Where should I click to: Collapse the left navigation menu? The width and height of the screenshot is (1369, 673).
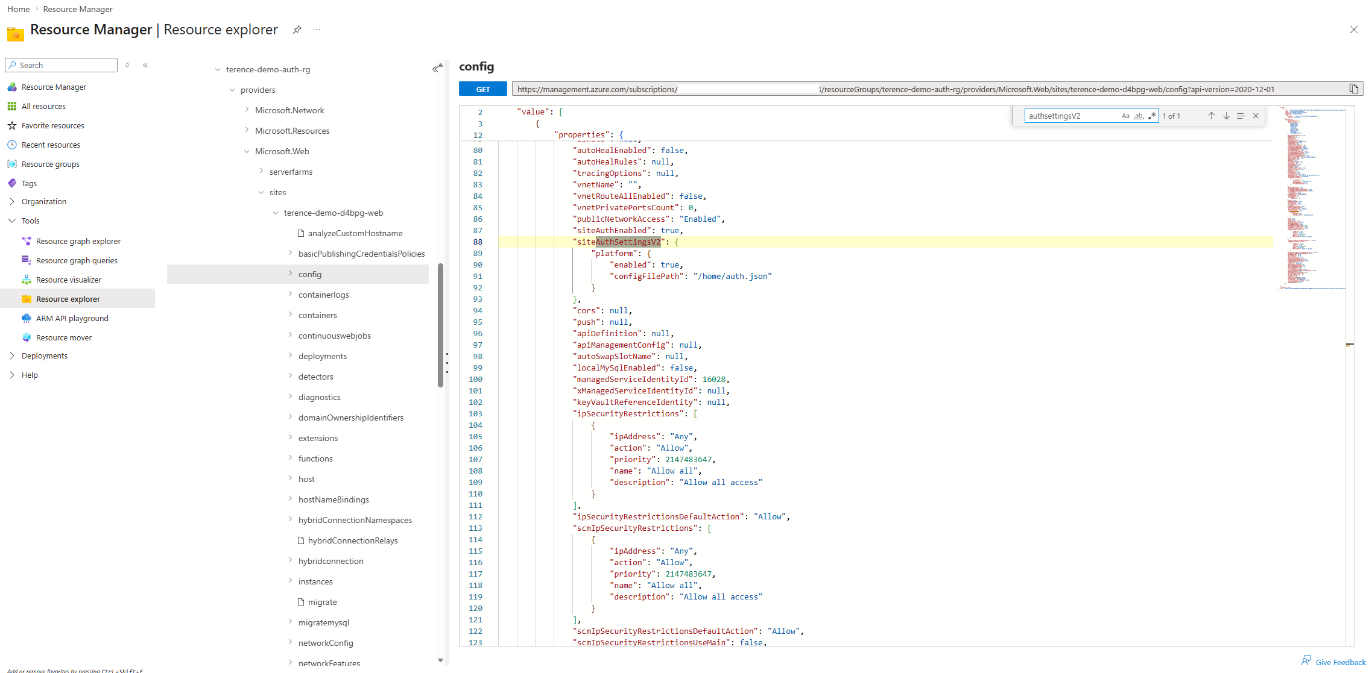pyautogui.click(x=145, y=65)
